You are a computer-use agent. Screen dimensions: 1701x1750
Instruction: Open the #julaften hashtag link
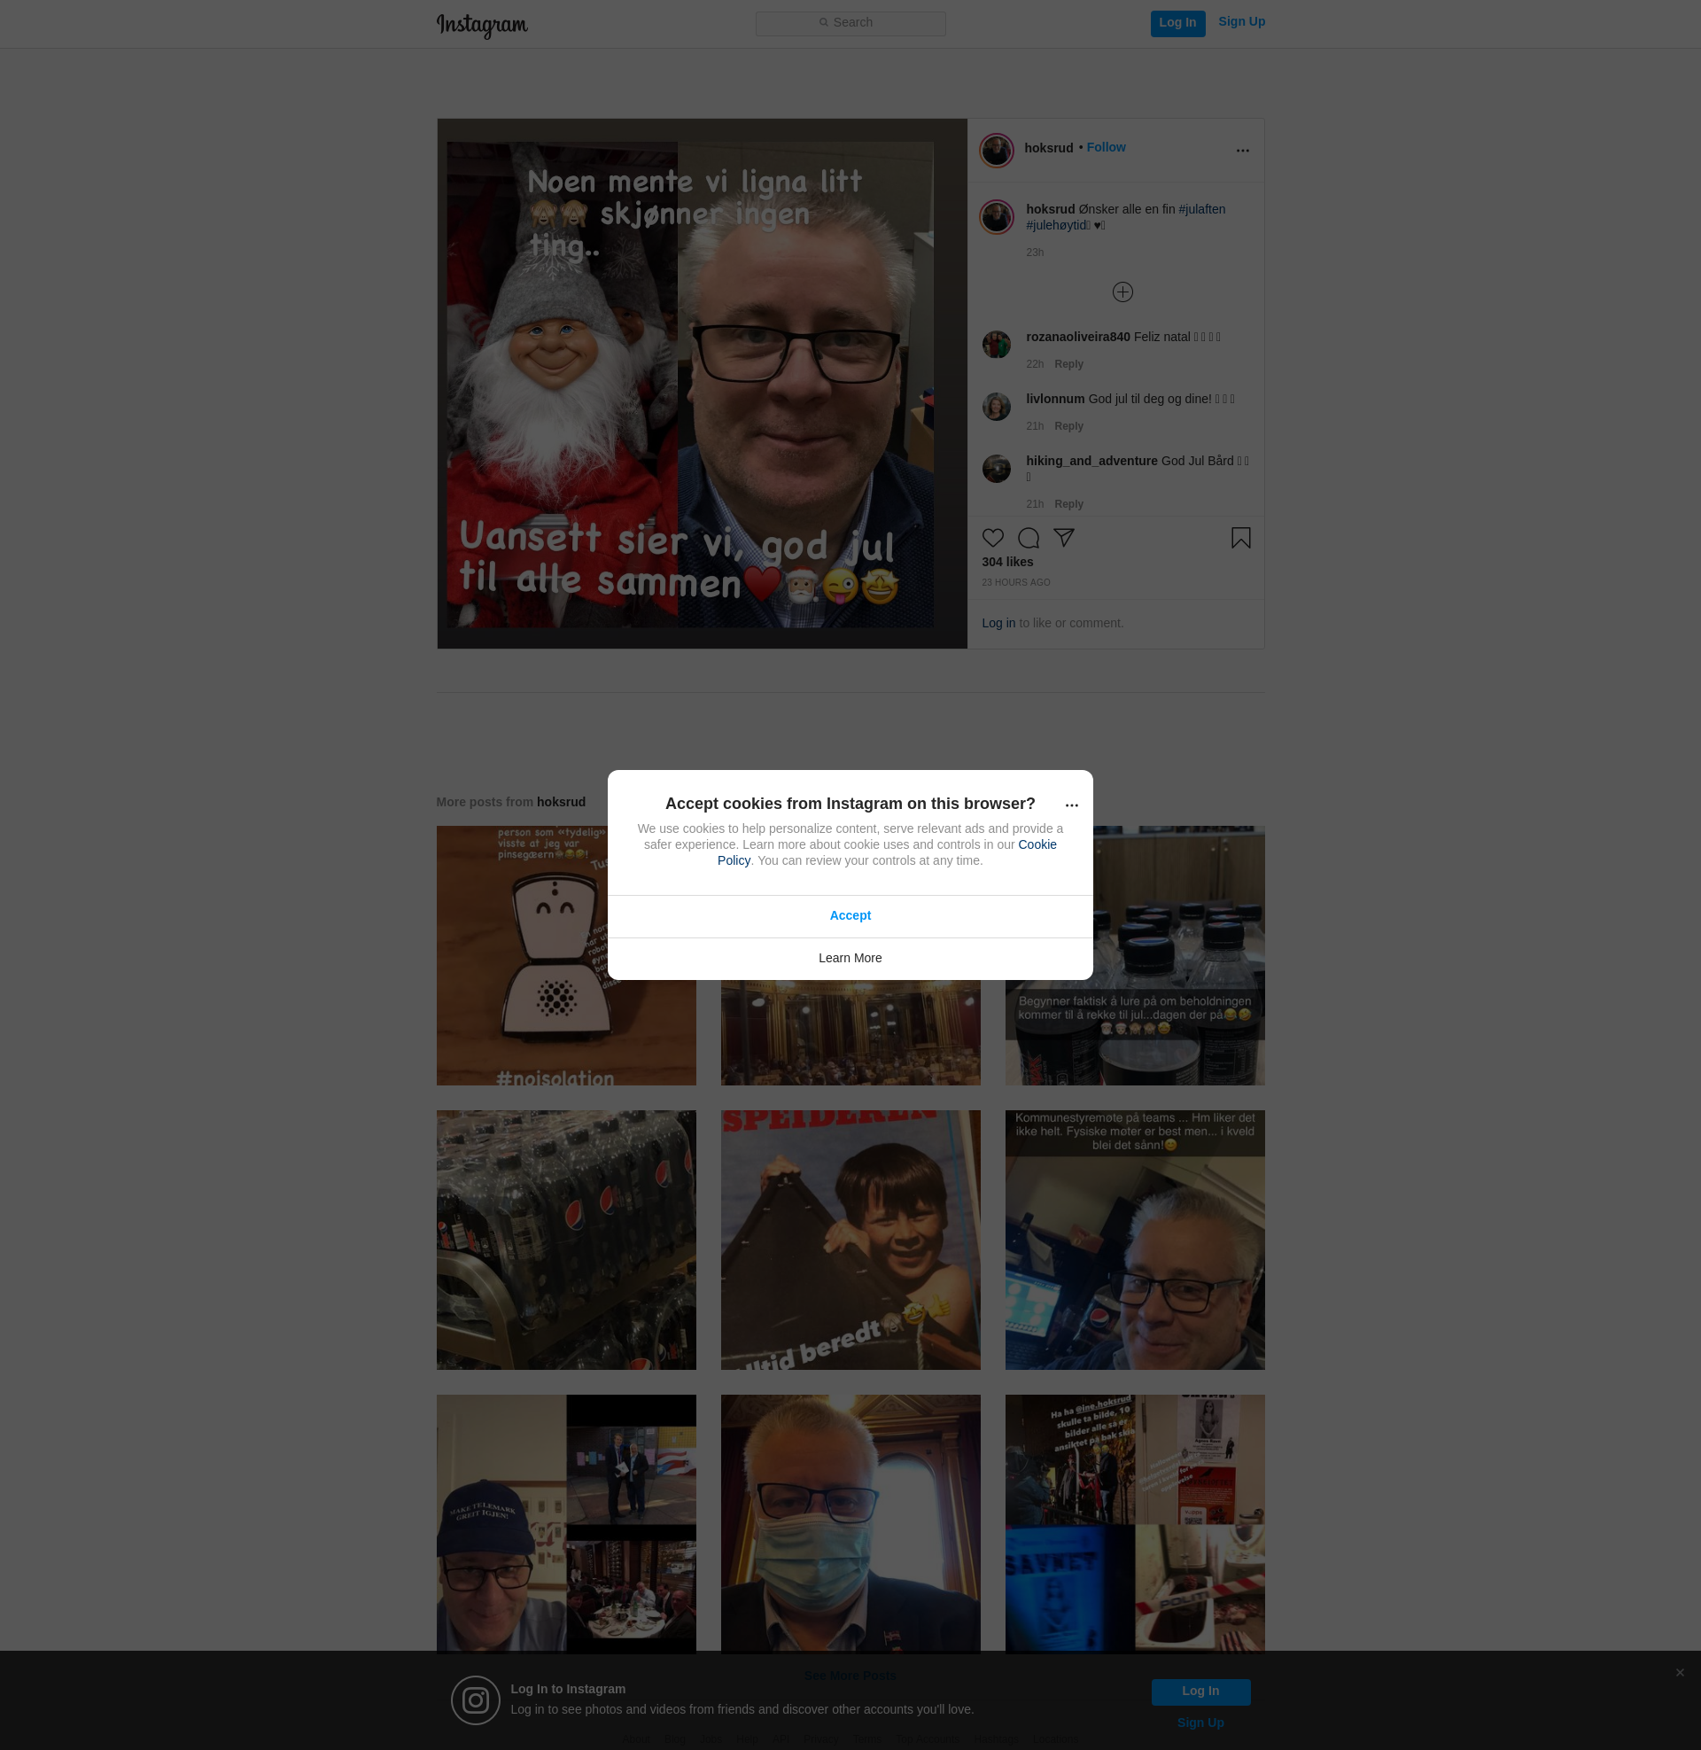coord(1201,209)
